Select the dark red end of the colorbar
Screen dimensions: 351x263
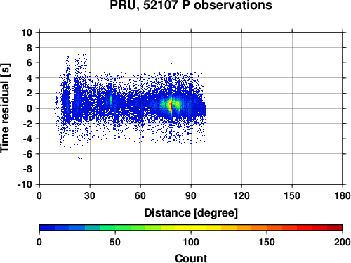(x=335, y=228)
